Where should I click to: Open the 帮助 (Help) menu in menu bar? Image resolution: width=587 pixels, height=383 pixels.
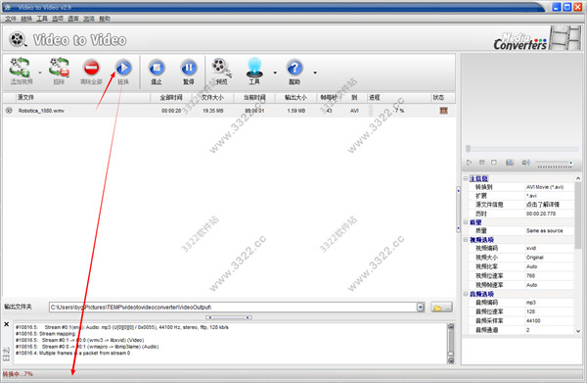105,19
